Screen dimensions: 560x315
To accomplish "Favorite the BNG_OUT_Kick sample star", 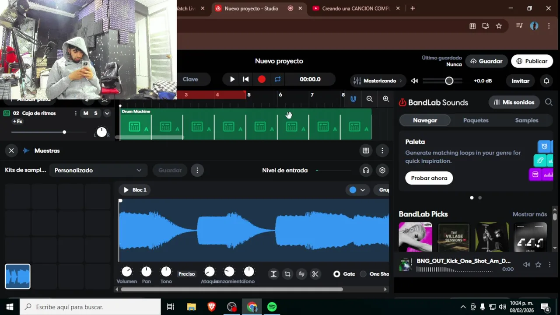I will pos(539,265).
